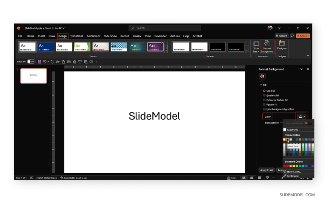Click the user profile avatar
This screenshot has width=328, height=203.
point(270,28)
